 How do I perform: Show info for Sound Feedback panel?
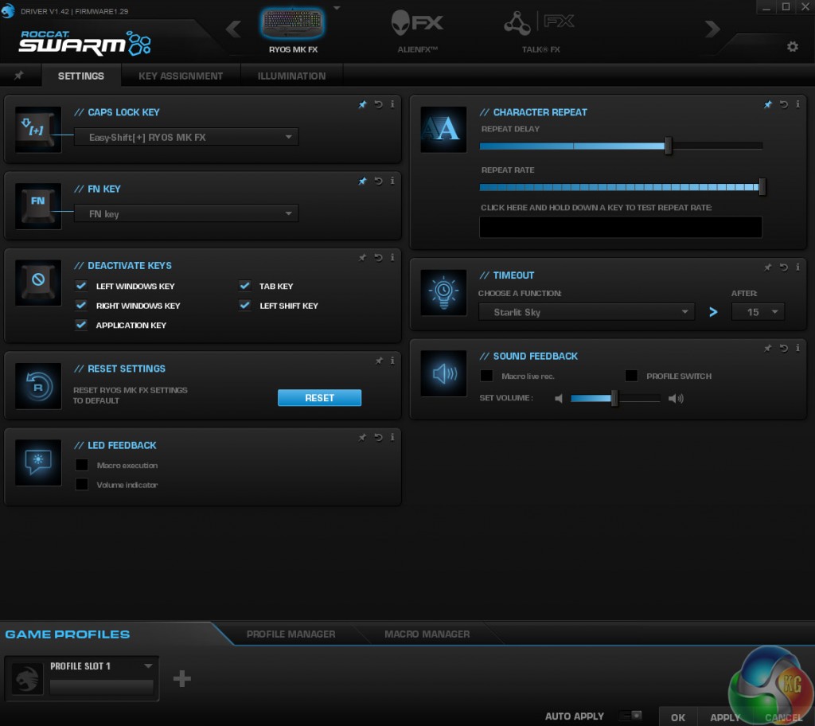pos(797,349)
